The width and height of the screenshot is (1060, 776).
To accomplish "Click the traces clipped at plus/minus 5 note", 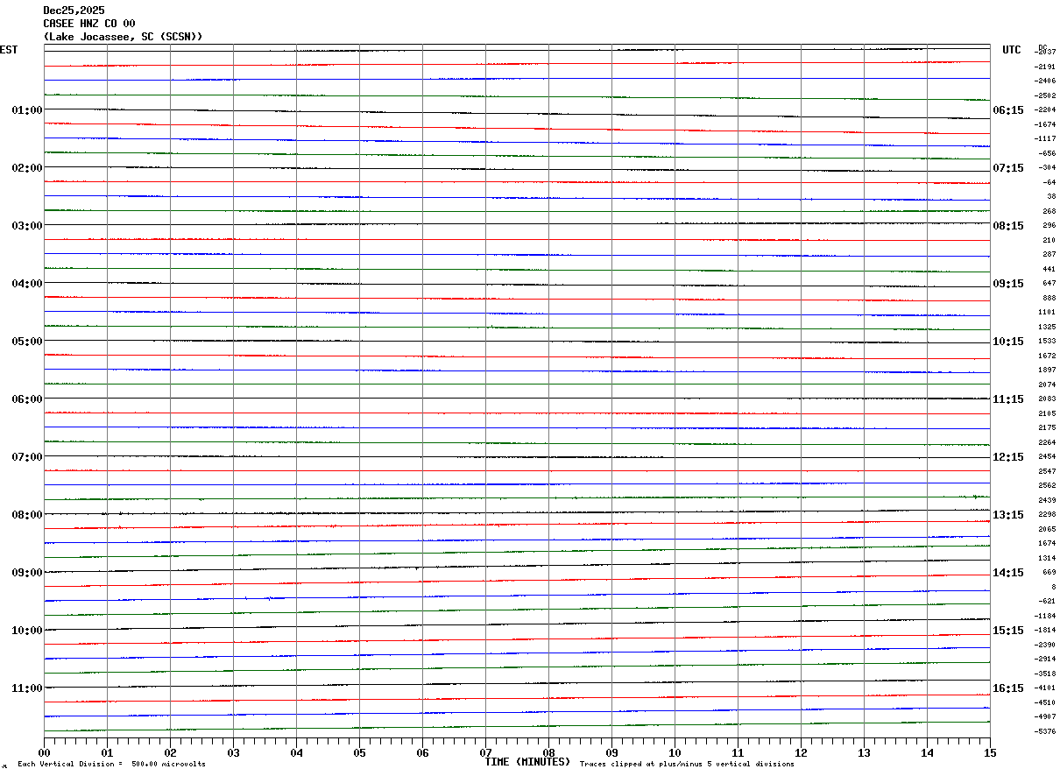I will click(687, 764).
